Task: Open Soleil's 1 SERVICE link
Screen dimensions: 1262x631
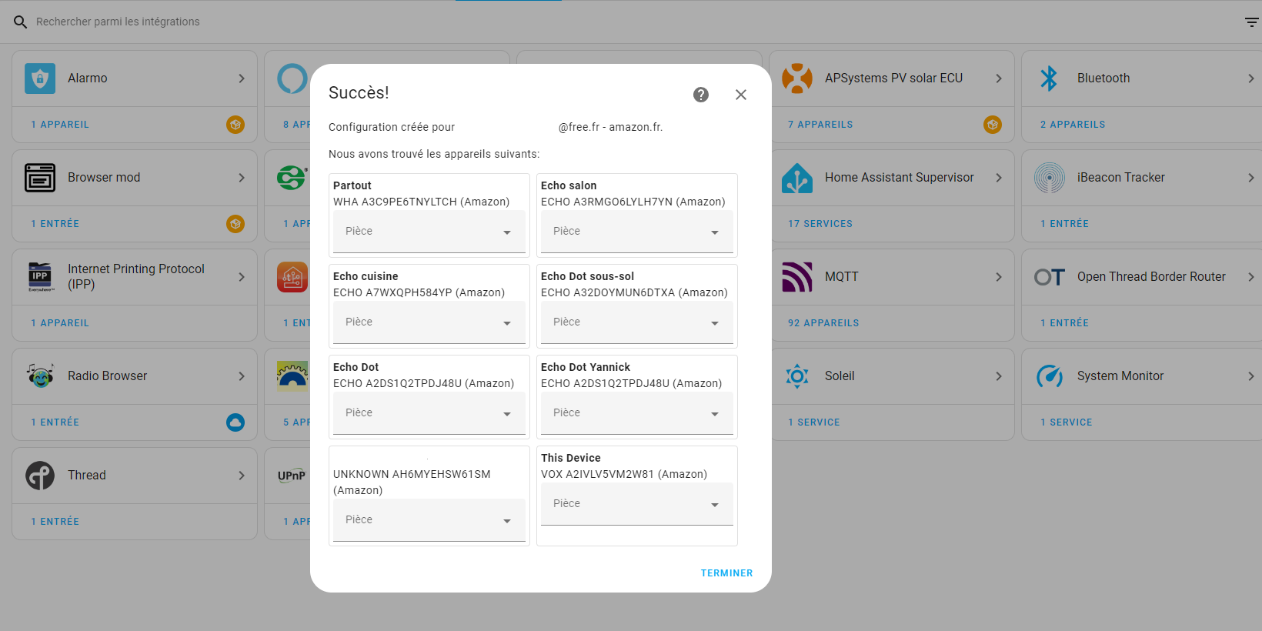Action: pyautogui.click(x=814, y=422)
